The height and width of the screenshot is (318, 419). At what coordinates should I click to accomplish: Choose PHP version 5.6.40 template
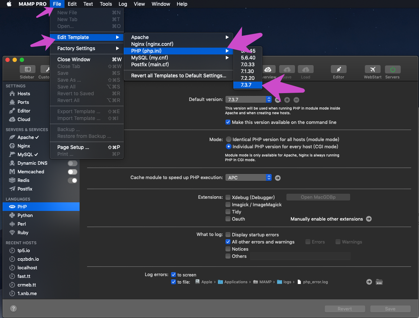click(248, 58)
